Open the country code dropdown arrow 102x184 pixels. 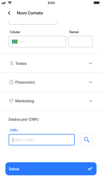22,42
